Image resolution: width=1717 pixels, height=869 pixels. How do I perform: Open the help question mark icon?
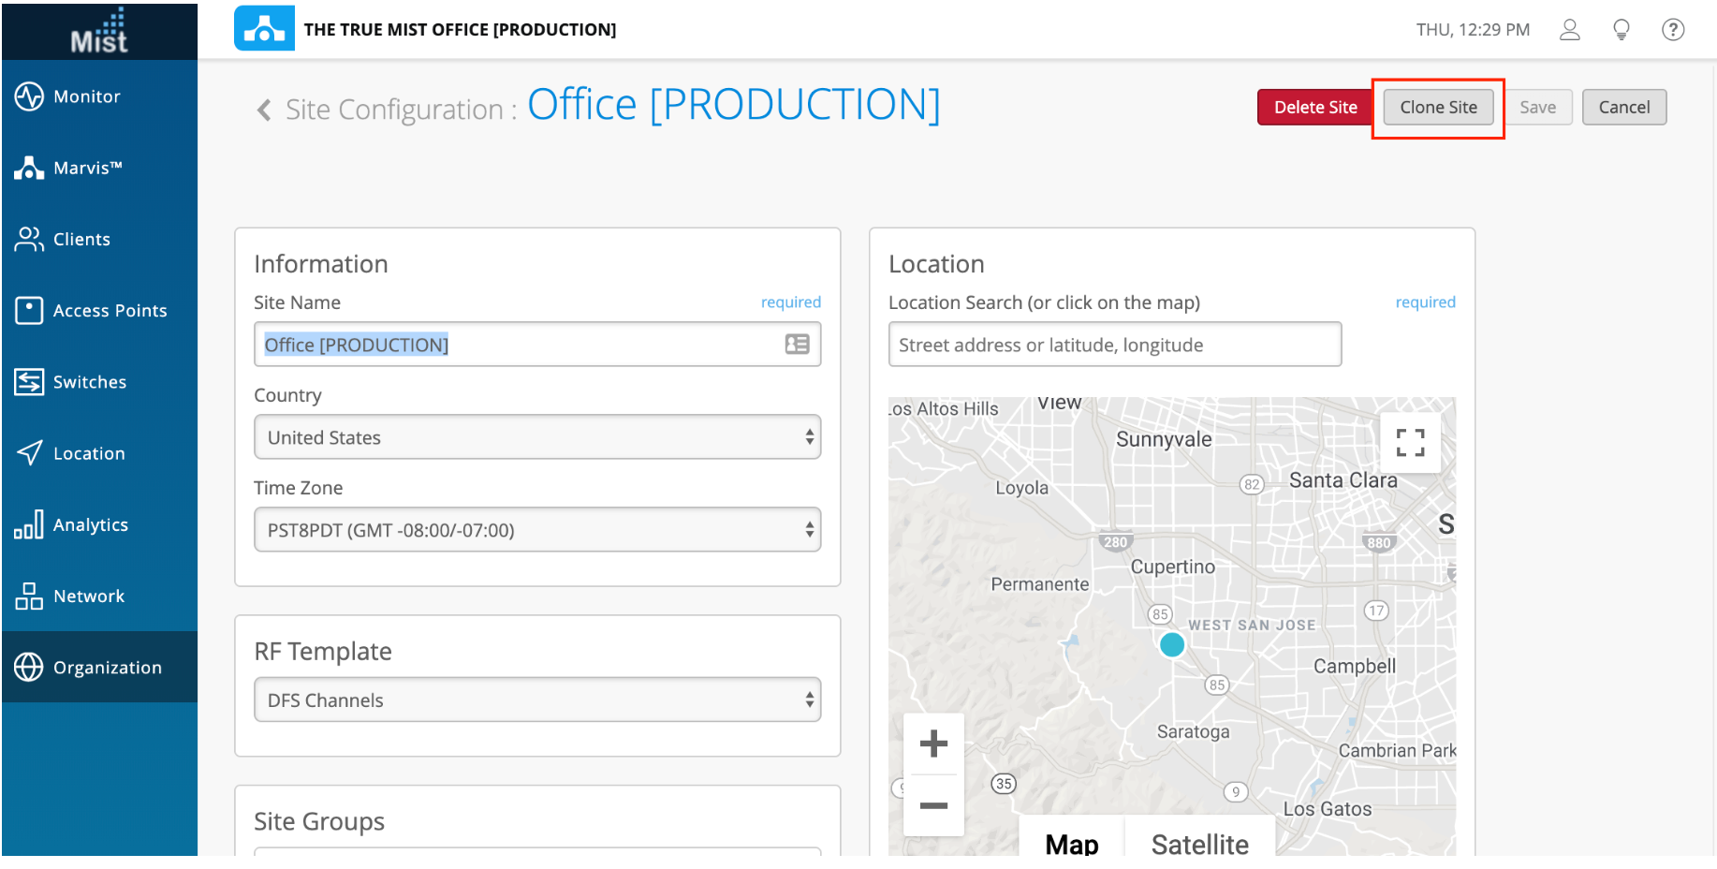(x=1673, y=30)
